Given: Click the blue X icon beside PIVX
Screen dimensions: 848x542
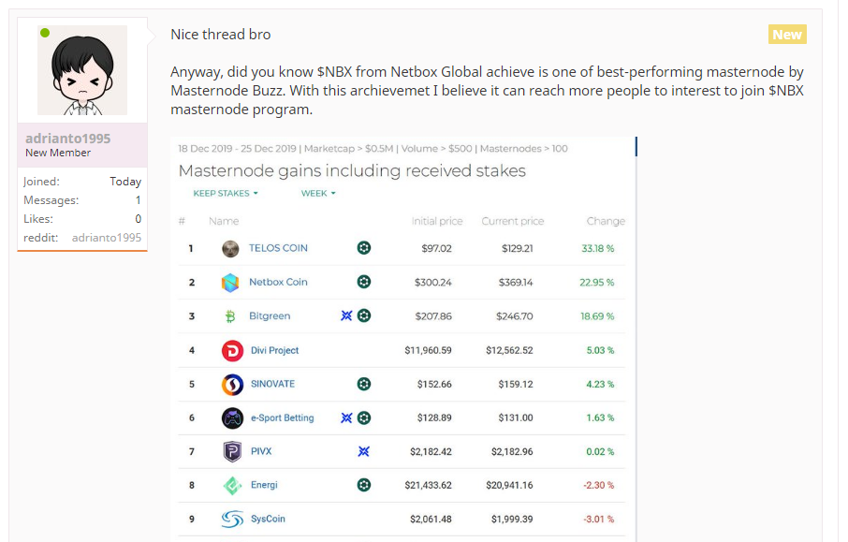Looking at the screenshot, I should (x=363, y=451).
